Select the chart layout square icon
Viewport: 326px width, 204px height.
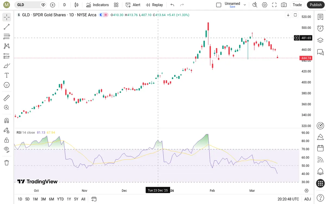(x=219, y=5)
